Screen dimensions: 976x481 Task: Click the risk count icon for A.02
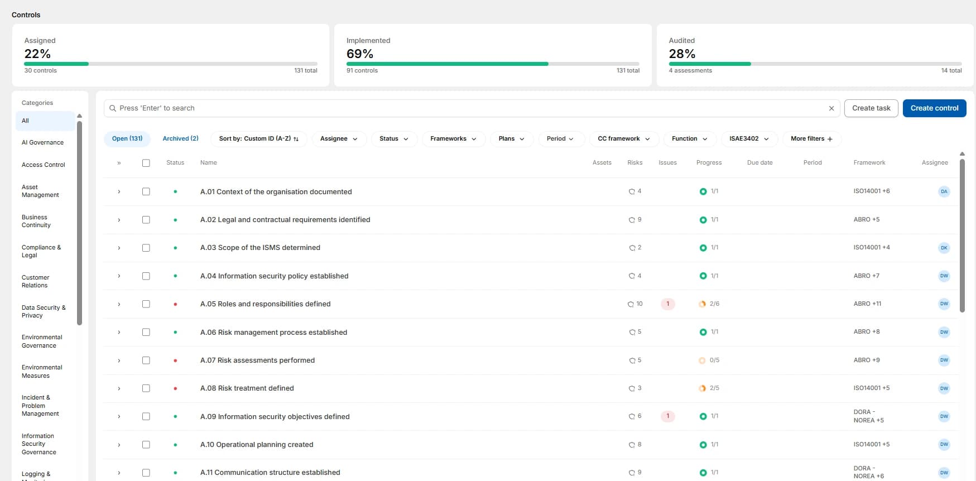[632, 220]
